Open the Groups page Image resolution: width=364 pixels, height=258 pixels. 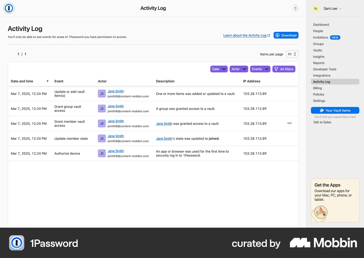pyautogui.click(x=318, y=44)
